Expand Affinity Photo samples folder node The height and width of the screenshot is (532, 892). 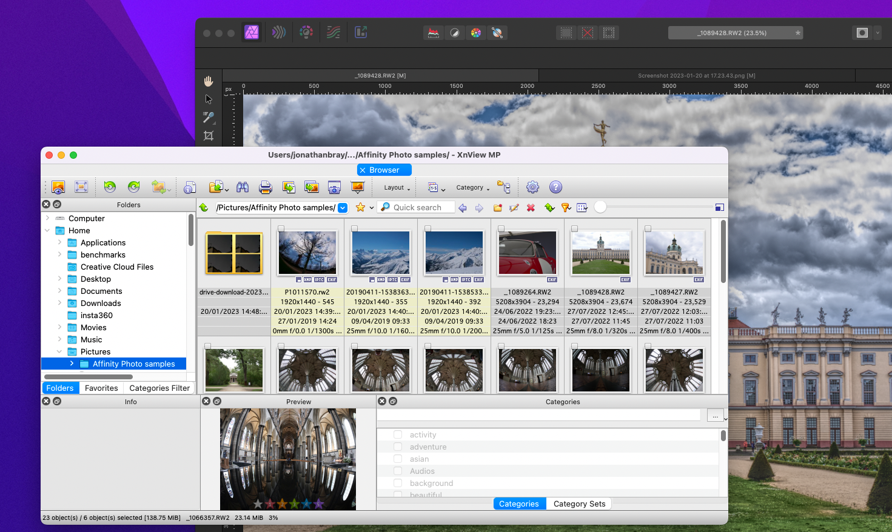[x=72, y=364]
